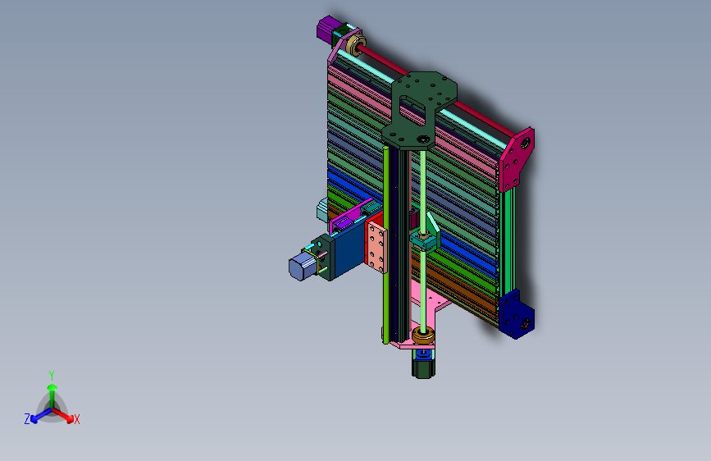Select the teal lead screw nut block
This screenshot has width=711, height=461.
pyautogui.click(x=425, y=240)
